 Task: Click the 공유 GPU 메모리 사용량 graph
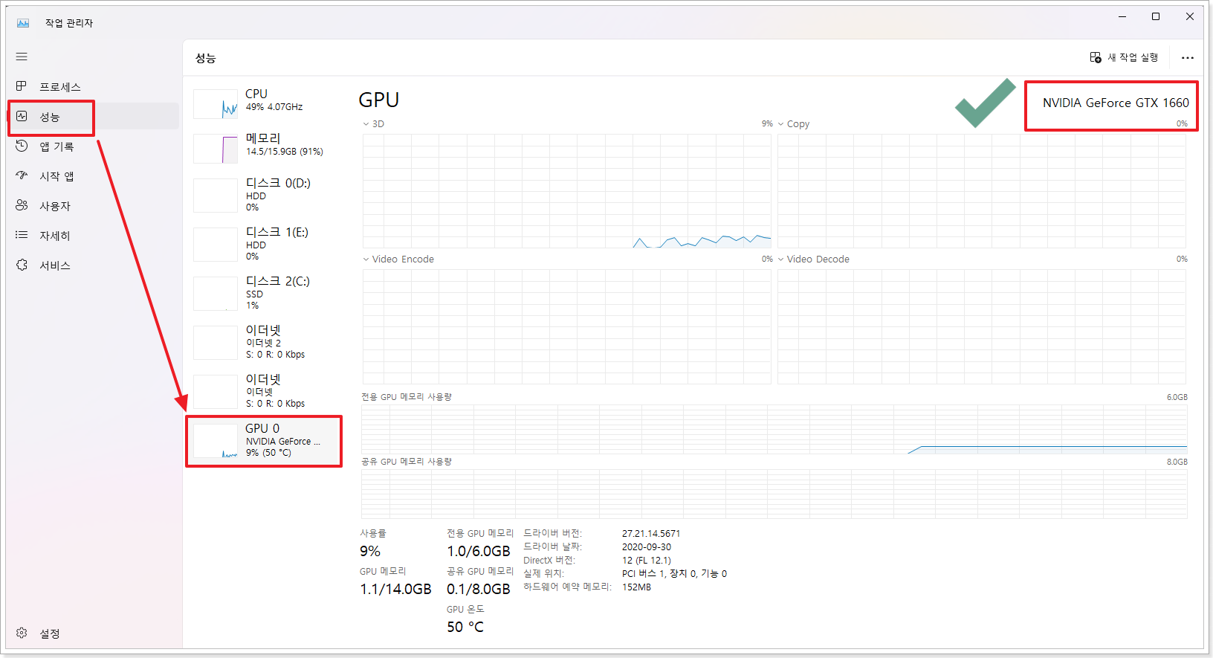[774, 494]
